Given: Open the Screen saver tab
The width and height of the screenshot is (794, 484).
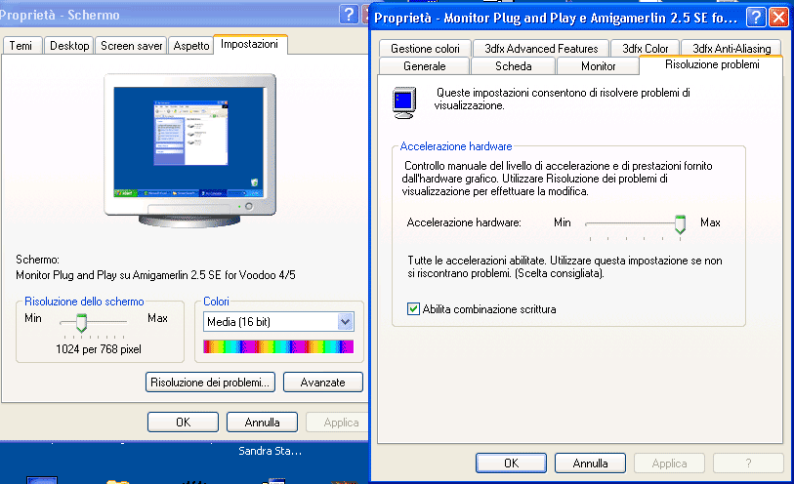Looking at the screenshot, I should pos(131,46).
